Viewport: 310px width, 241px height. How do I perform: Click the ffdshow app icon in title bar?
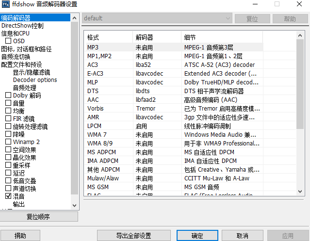5,4
